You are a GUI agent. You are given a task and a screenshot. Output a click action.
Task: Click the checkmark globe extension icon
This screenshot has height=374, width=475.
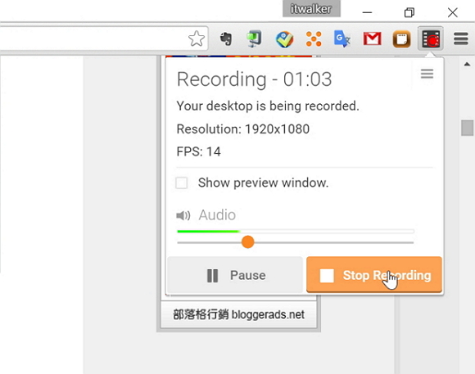(284, 39)
